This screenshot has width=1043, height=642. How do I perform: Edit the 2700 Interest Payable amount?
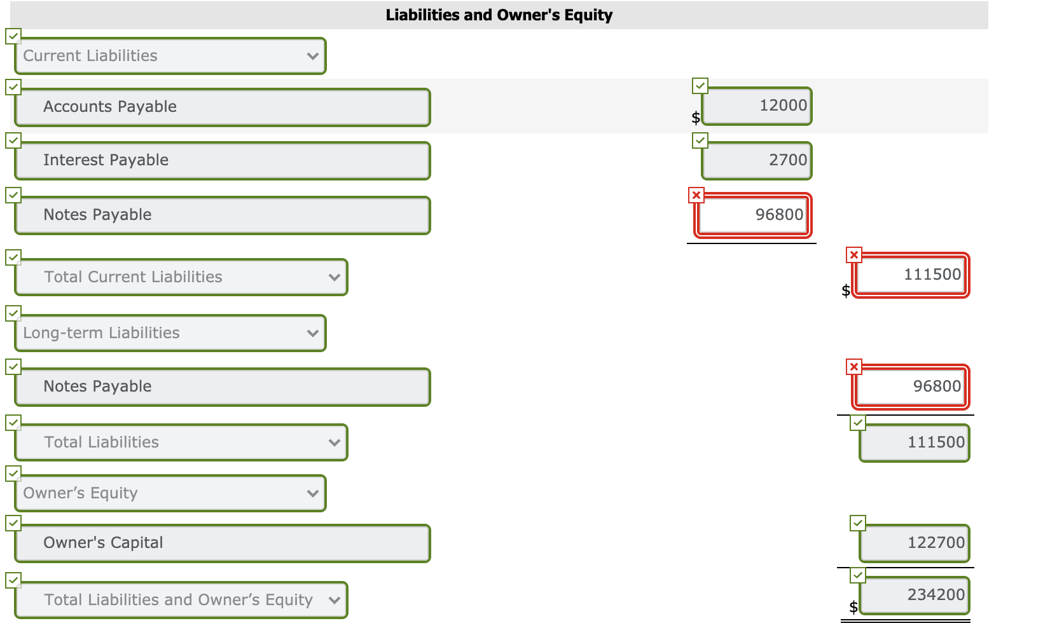coord(757,160)
